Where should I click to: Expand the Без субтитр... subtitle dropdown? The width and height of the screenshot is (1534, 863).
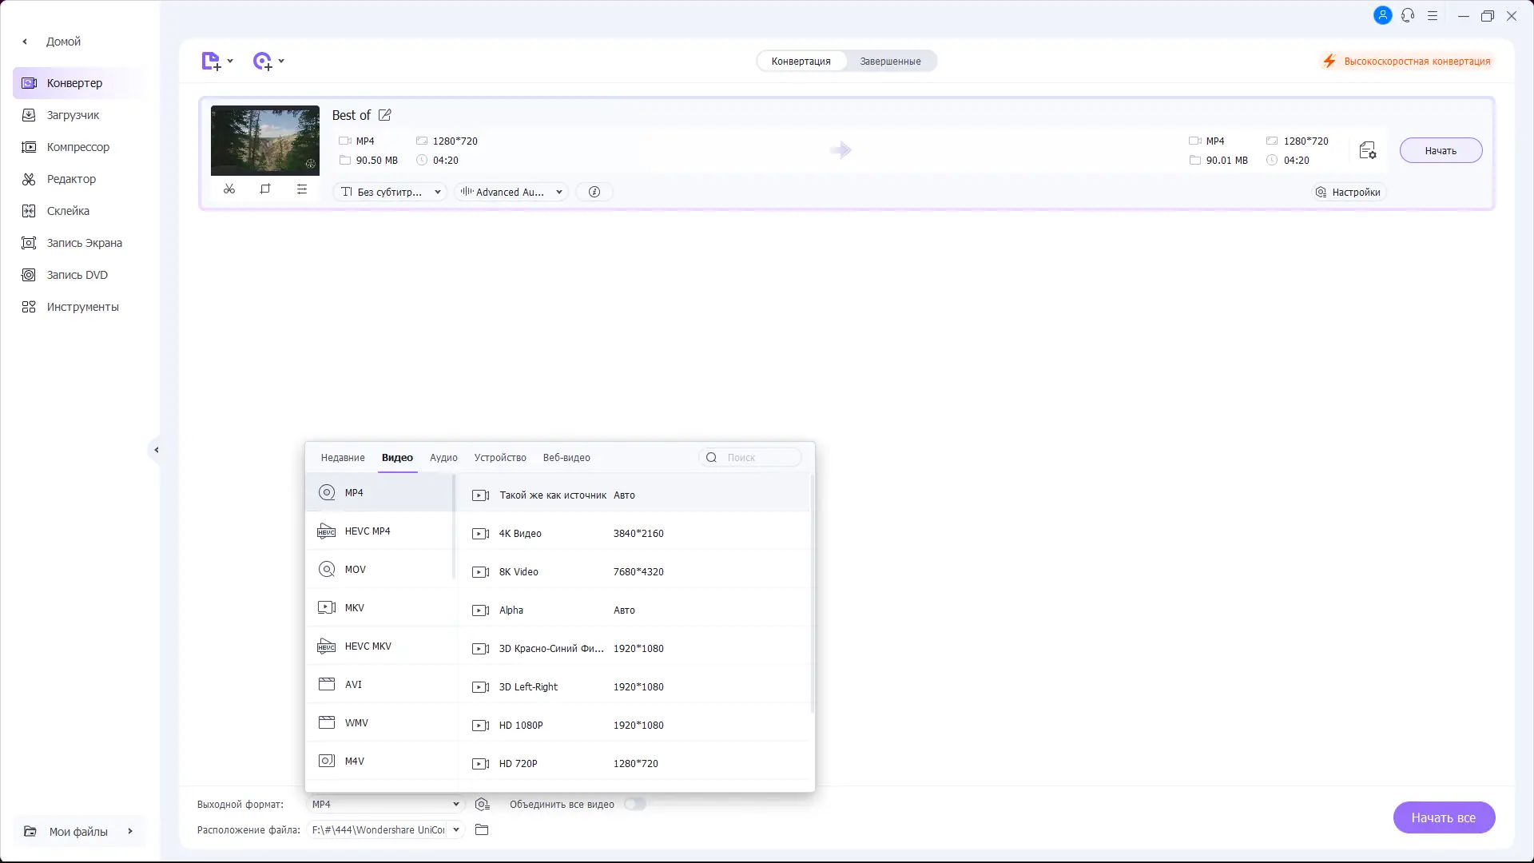[x=391, y=192]
